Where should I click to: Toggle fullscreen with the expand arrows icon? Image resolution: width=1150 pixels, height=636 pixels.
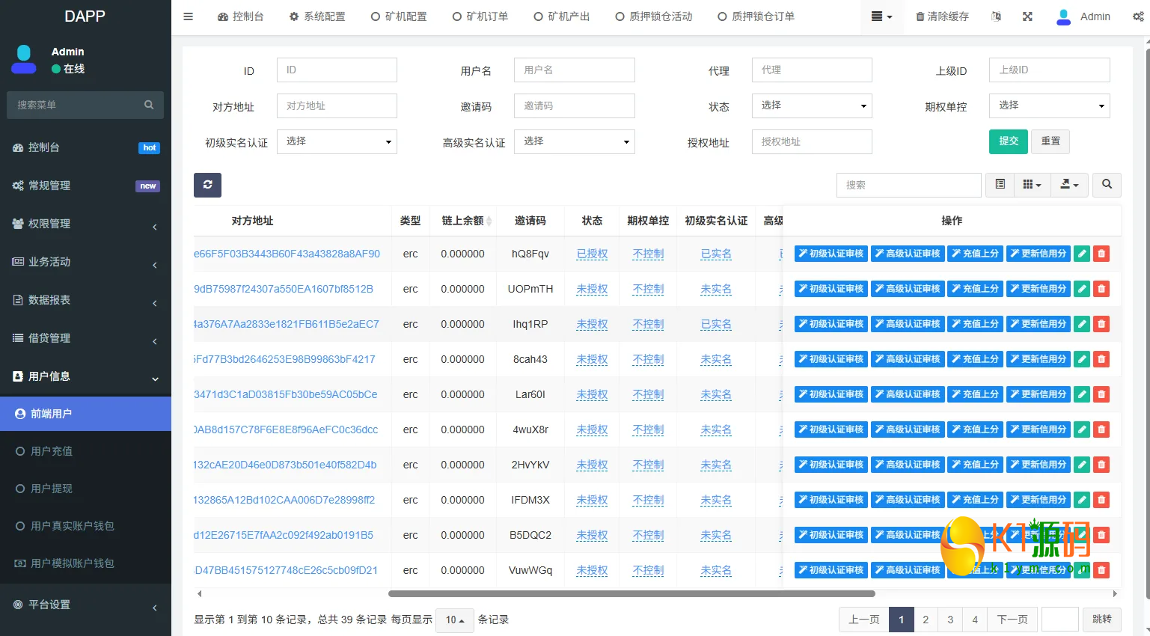point(1027,16)
